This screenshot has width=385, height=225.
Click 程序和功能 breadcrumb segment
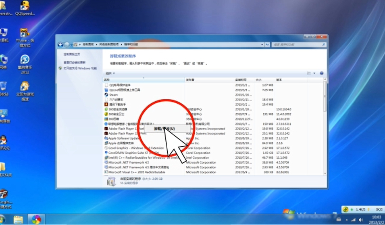point(131,45)
